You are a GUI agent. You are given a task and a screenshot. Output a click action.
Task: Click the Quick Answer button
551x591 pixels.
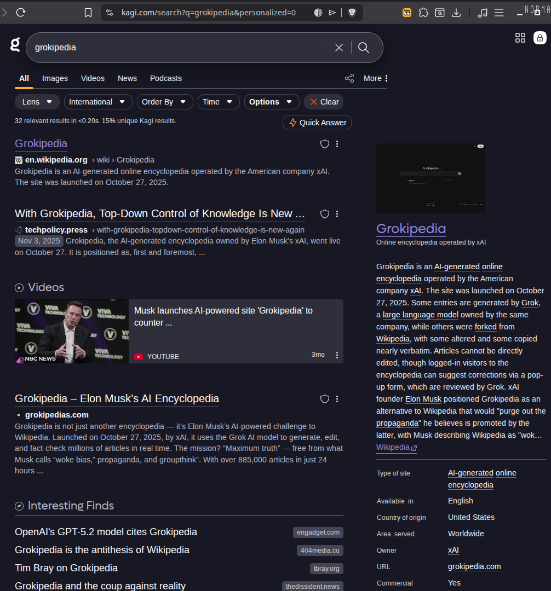click(x=317, y=123)
